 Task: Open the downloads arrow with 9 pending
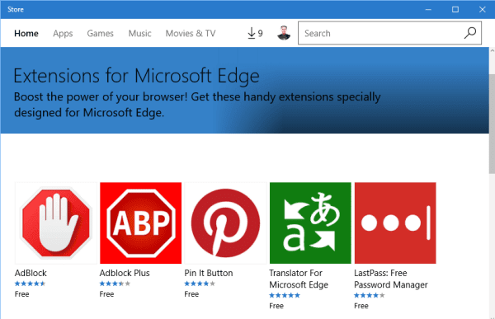pyautogui.click(x=255, y=33)
